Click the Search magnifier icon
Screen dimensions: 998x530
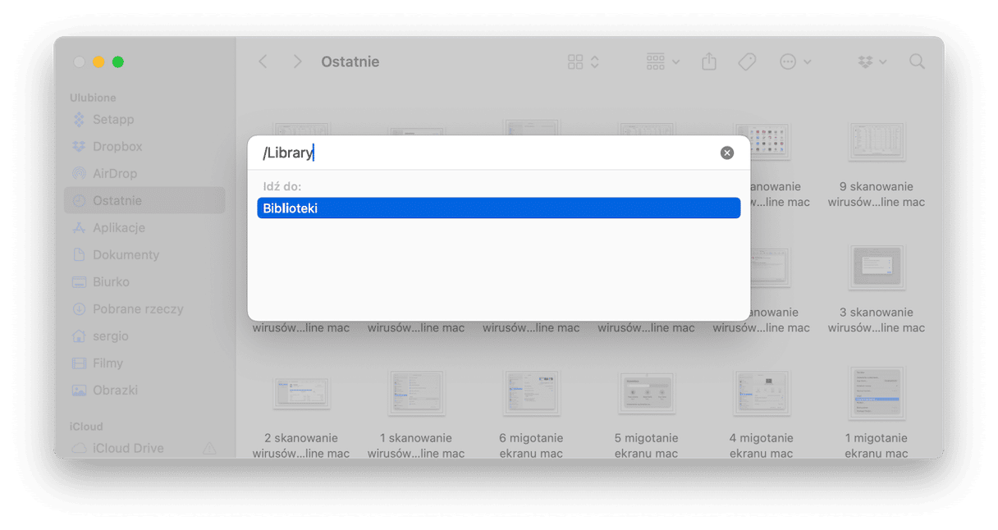coord(917,62)
